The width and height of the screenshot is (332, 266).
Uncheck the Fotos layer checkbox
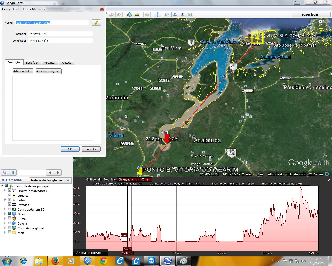click(9, 200)
